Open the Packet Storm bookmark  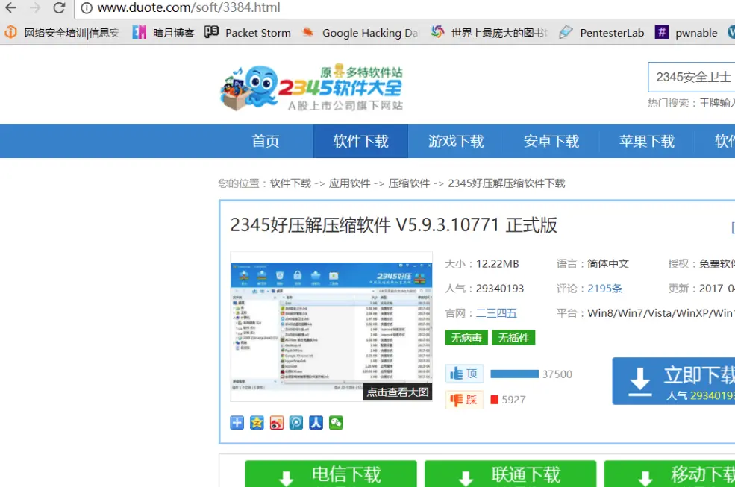[x=248, y=32]
